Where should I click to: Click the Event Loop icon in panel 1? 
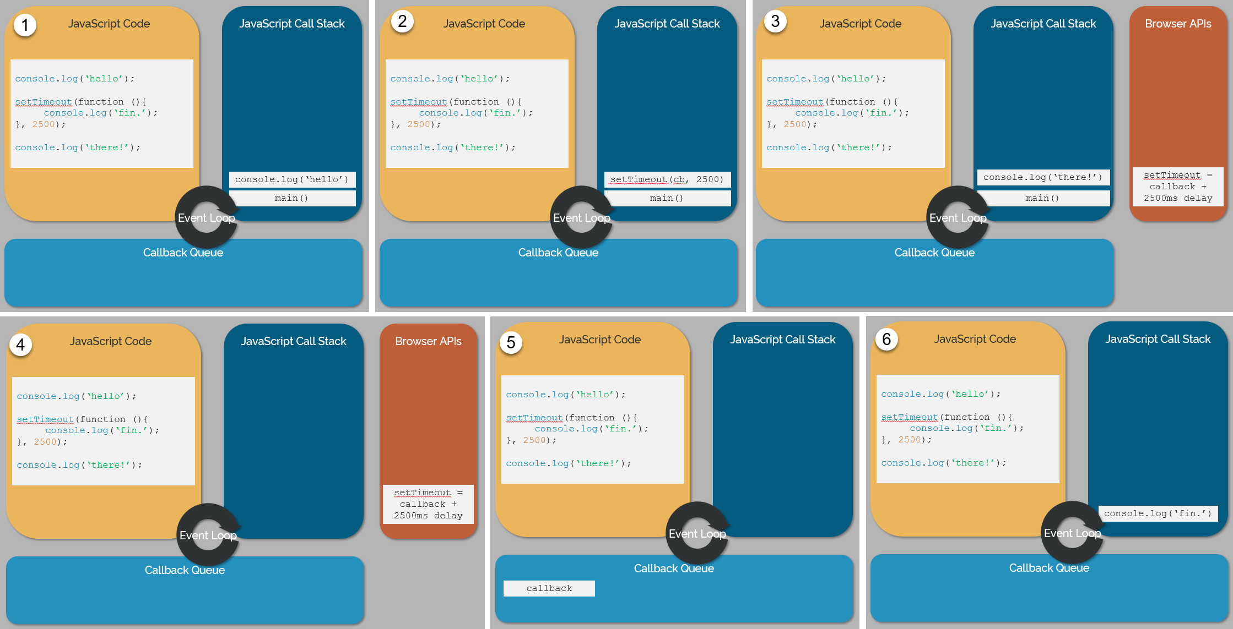tap(207, 217)
